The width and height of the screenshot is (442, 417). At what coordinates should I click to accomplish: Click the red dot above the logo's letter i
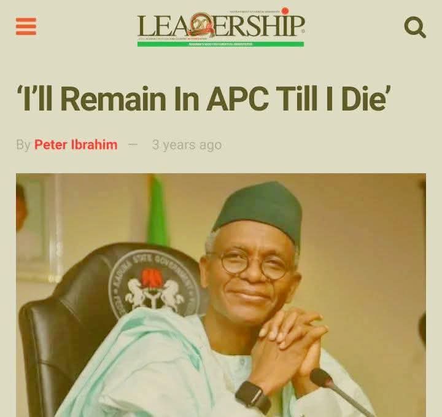click(x=285, y=11)
